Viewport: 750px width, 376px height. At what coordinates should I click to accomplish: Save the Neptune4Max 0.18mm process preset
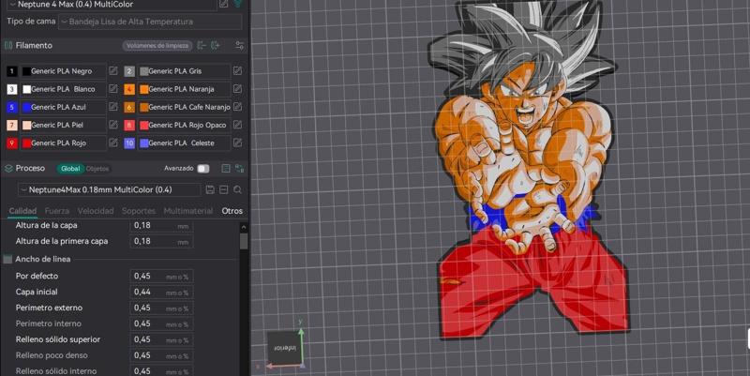point(210,189)
